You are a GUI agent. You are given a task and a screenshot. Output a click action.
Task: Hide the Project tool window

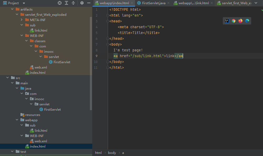tap(89, 3)
